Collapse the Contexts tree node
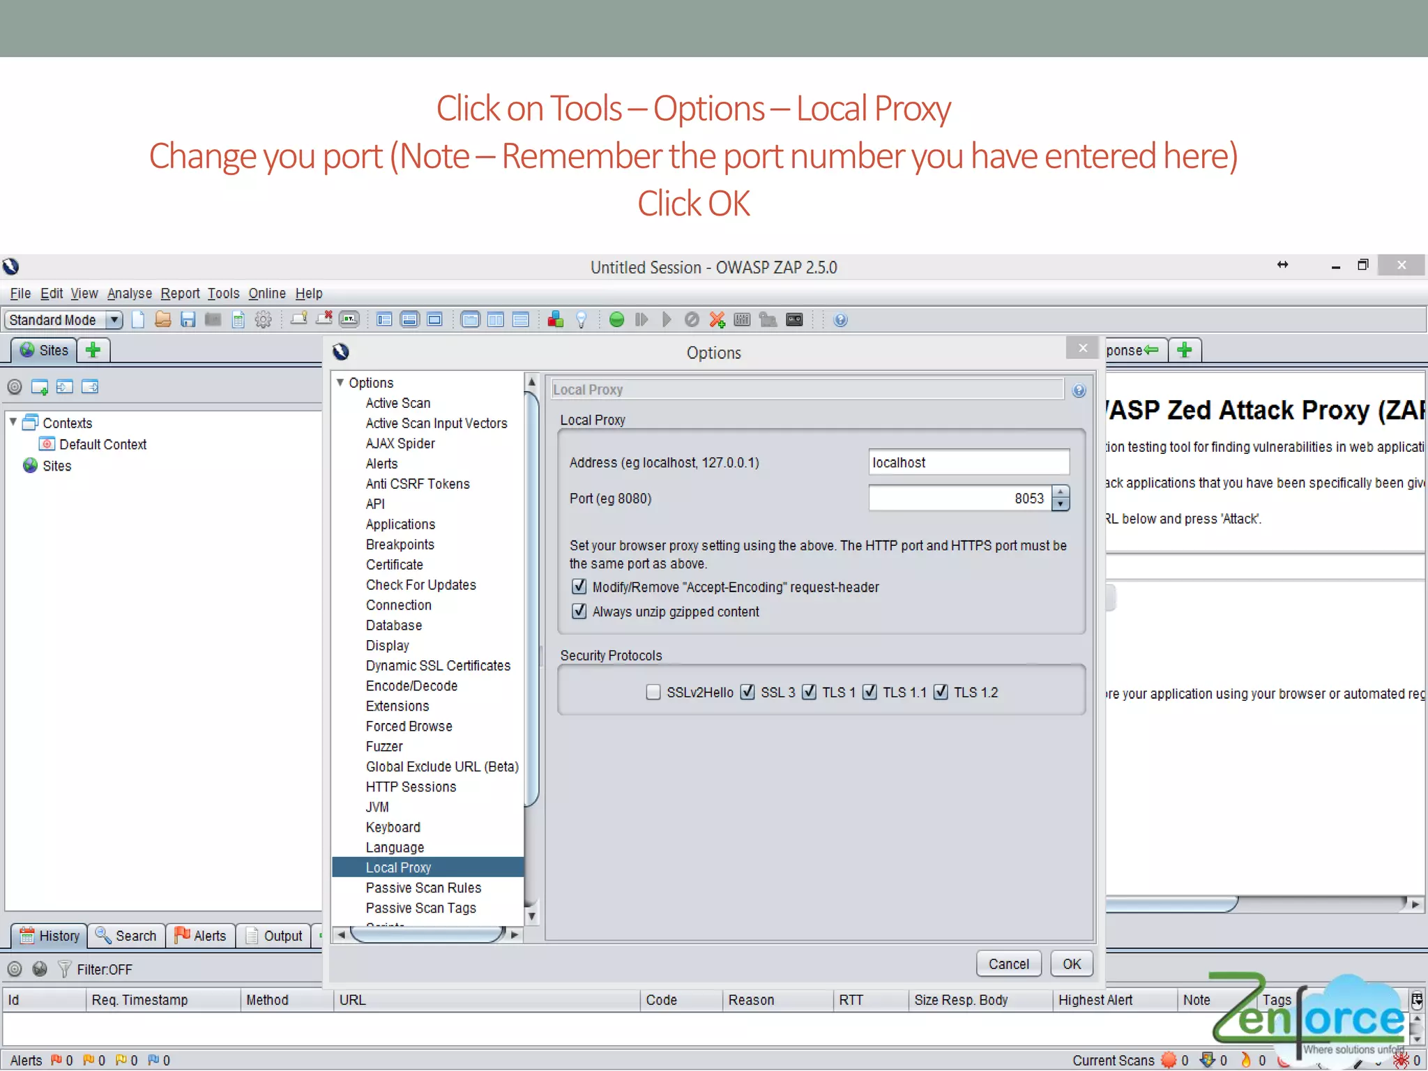This screenshot has width=1428, height=1071. 13,422
